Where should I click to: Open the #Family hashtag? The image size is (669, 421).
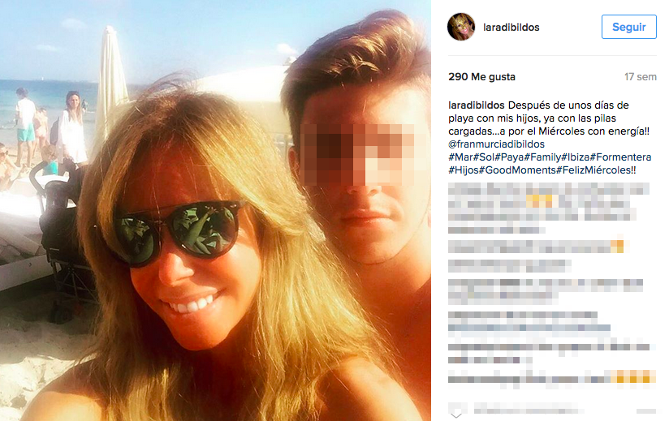click(x=542, y=157)
